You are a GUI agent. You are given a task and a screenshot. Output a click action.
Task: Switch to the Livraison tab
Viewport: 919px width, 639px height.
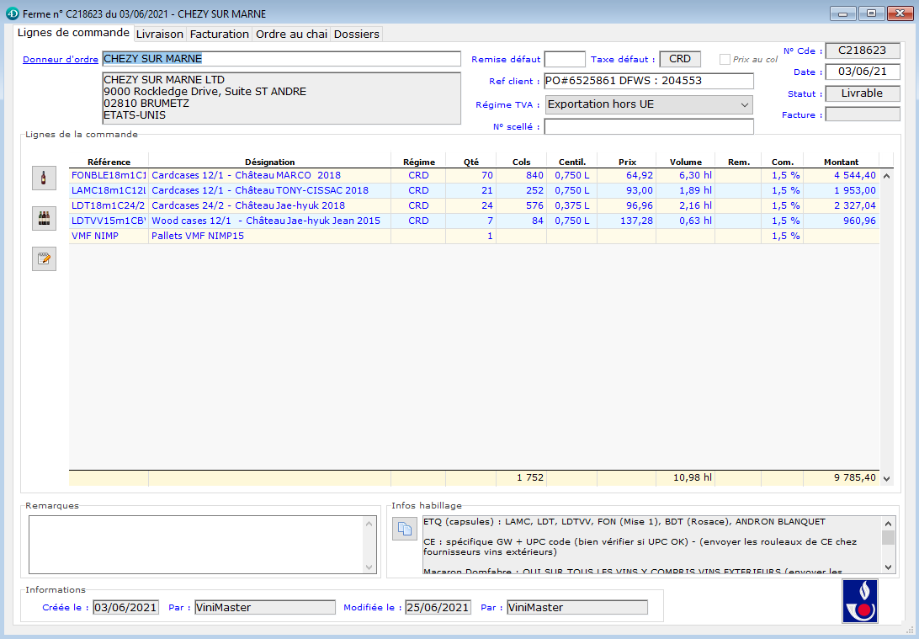[x=159, y=34]
